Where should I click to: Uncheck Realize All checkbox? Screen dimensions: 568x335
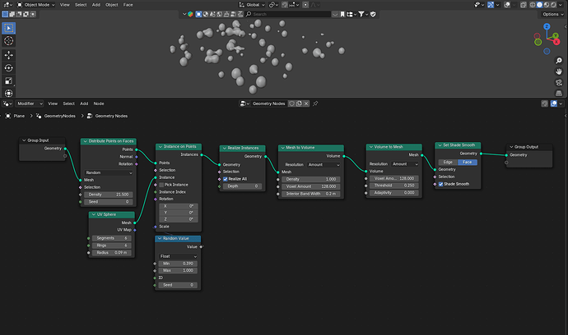pyautogui.click(x=226, y=179)
